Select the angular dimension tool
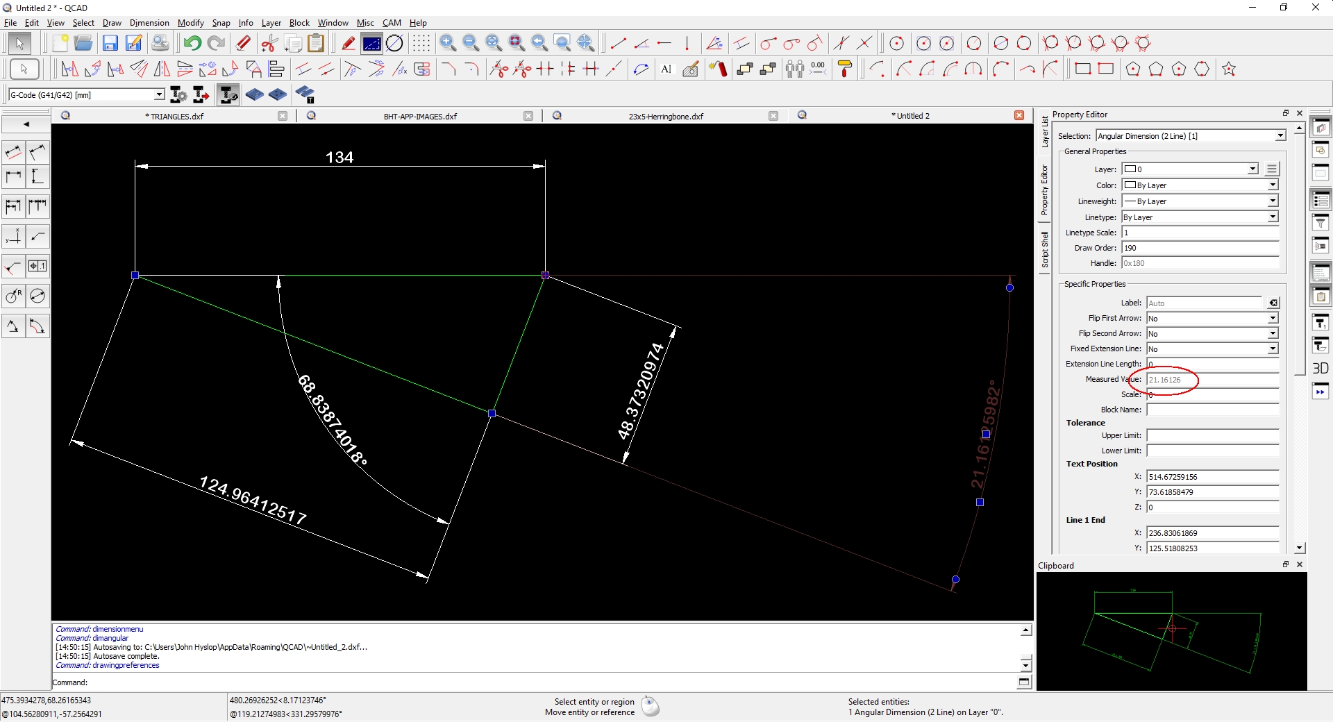 (13, 326)
